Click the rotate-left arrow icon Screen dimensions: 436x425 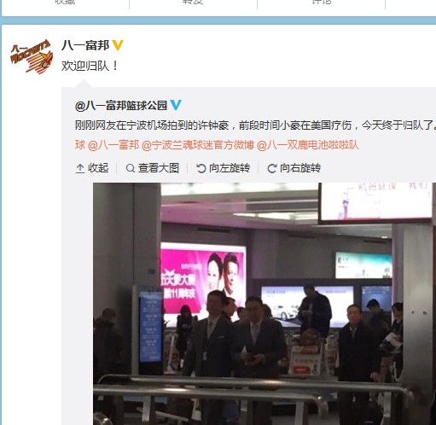click(201, 168)
